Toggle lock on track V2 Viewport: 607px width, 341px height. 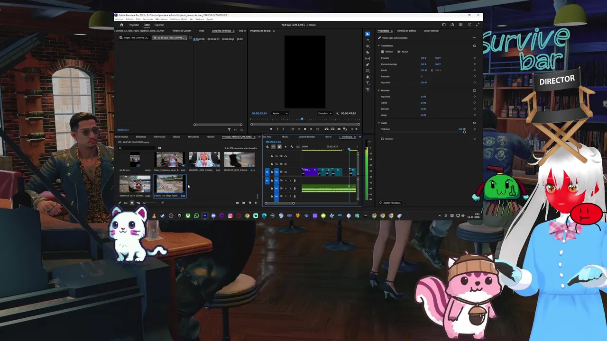[272, 164]
